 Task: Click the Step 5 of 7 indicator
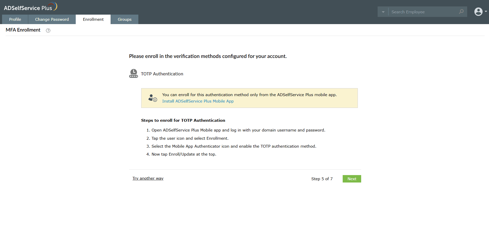pos(322,179)
